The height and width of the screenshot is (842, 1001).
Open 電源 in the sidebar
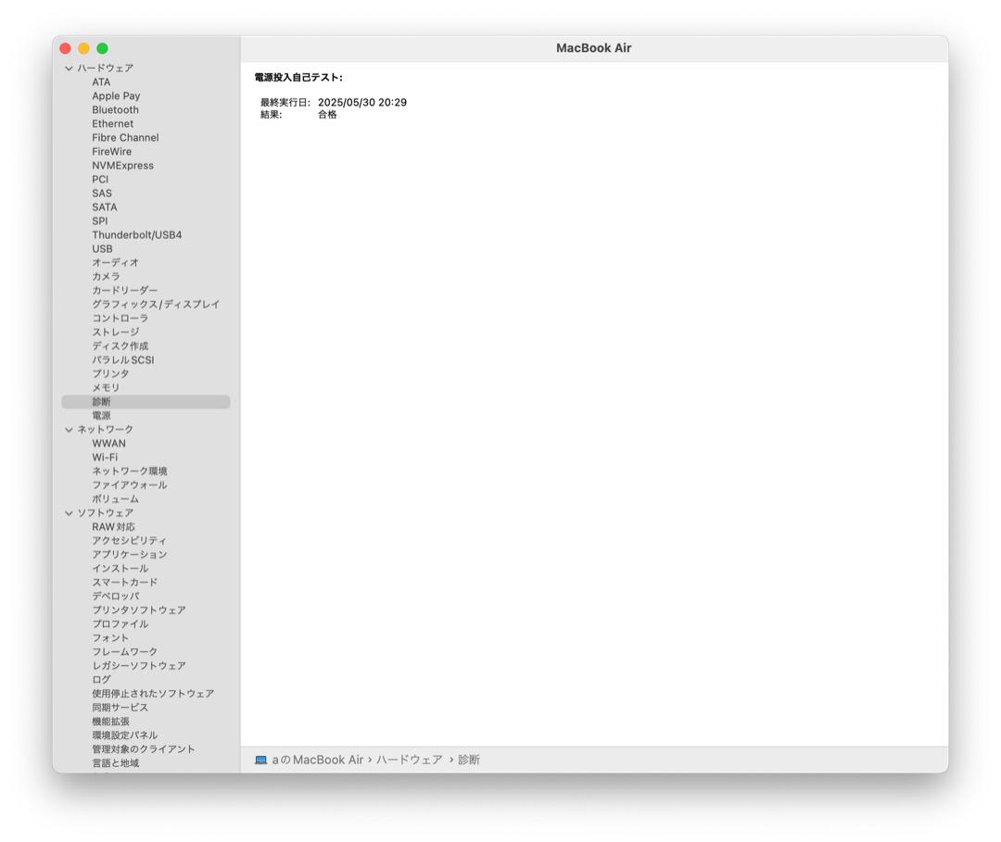coord(102,416)
